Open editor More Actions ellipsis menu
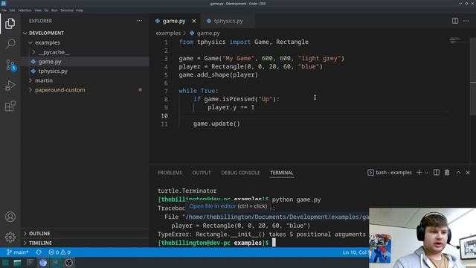This screenshot has height=268, width=476. (466, 21)
